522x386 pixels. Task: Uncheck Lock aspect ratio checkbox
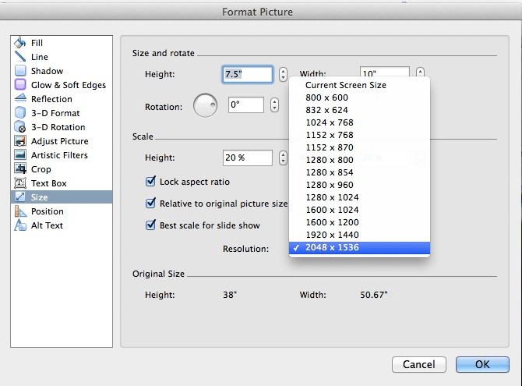pyautogui.click(x=151, y=182)
